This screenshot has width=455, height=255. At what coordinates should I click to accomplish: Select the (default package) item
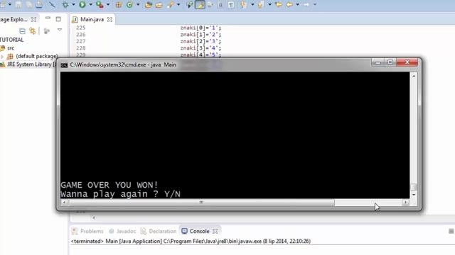pyautogui.click(x=37, y=56)
